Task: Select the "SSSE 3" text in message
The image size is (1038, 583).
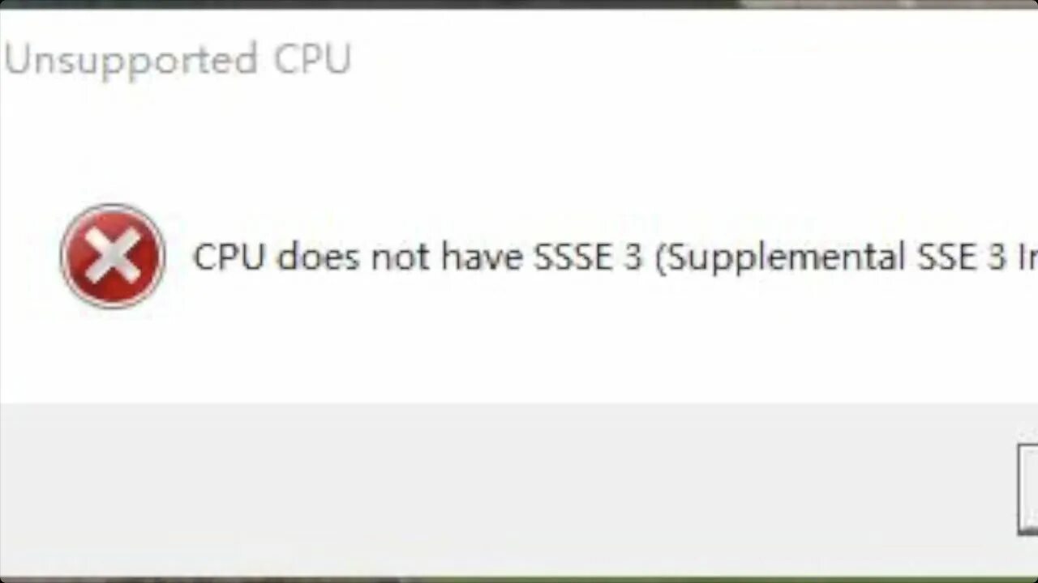Action: click(x=587, y=257)
